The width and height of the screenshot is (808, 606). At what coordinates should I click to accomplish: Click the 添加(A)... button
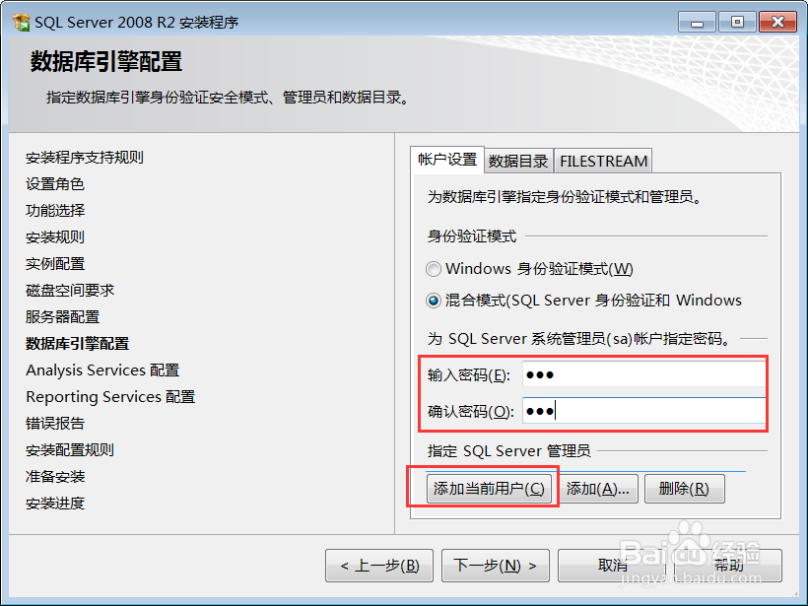tap(598, 489)
